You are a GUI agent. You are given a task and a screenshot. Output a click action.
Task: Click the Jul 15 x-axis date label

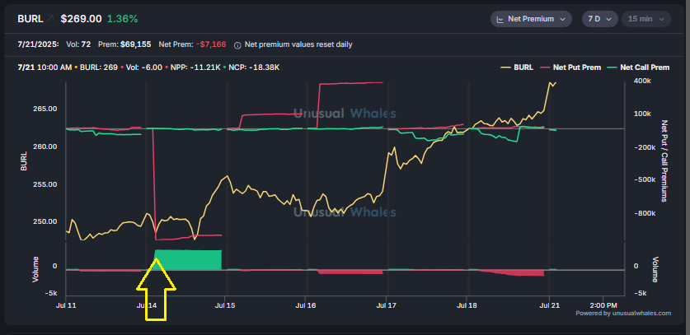(225, 305)
